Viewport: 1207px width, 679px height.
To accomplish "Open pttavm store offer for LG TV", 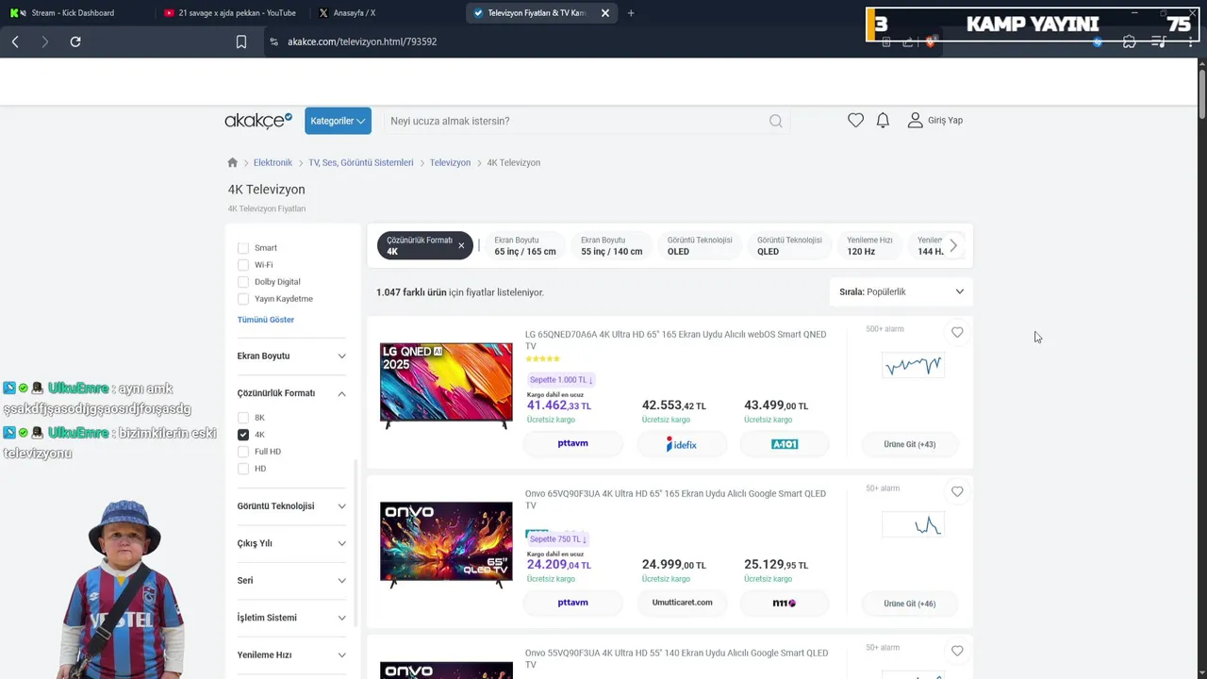I will click(x=573, y=443).
